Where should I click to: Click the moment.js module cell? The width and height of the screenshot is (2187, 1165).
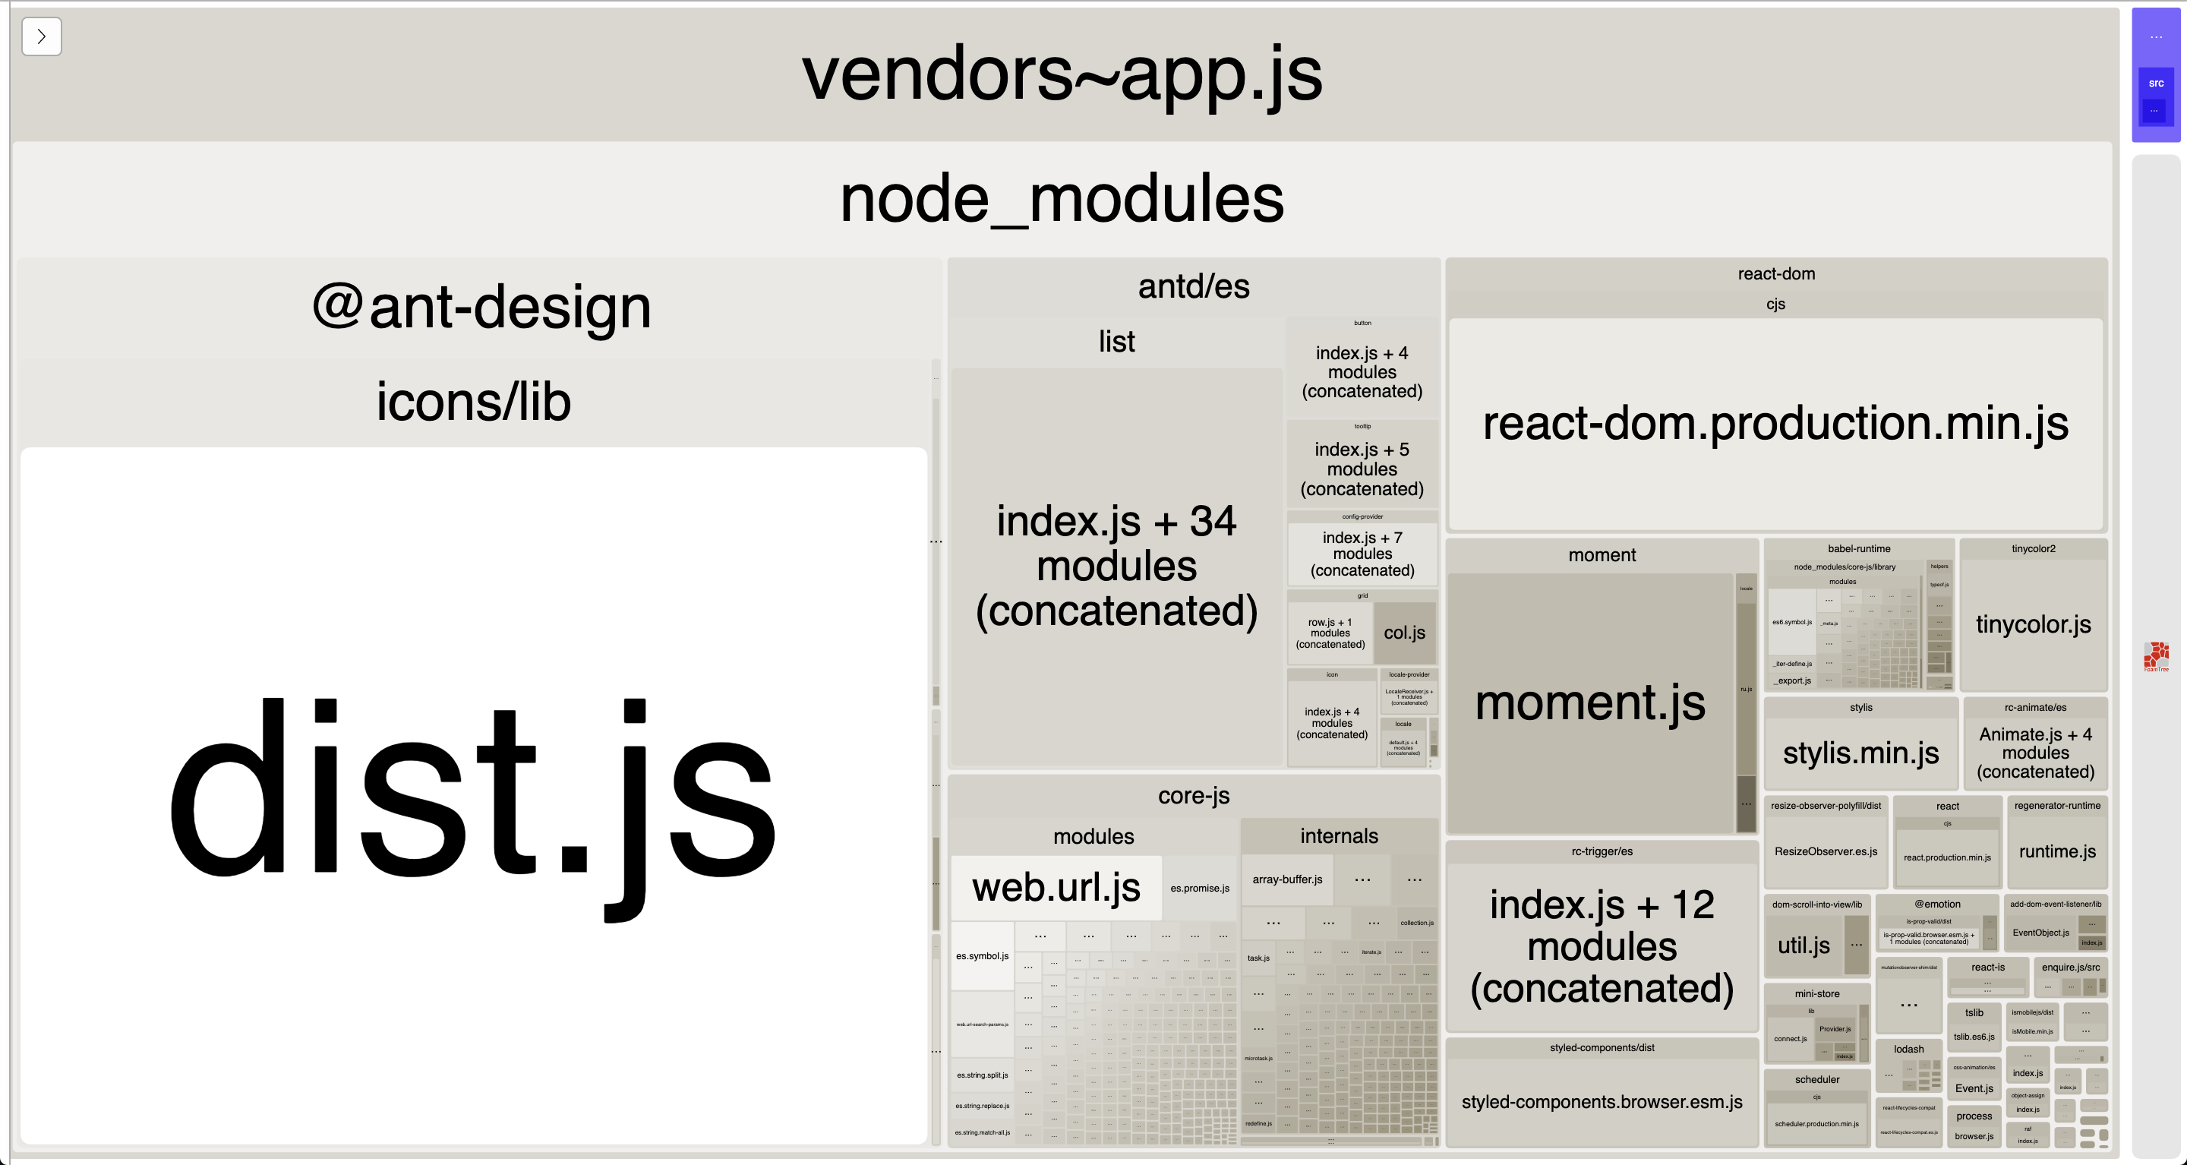[1589, 703]
